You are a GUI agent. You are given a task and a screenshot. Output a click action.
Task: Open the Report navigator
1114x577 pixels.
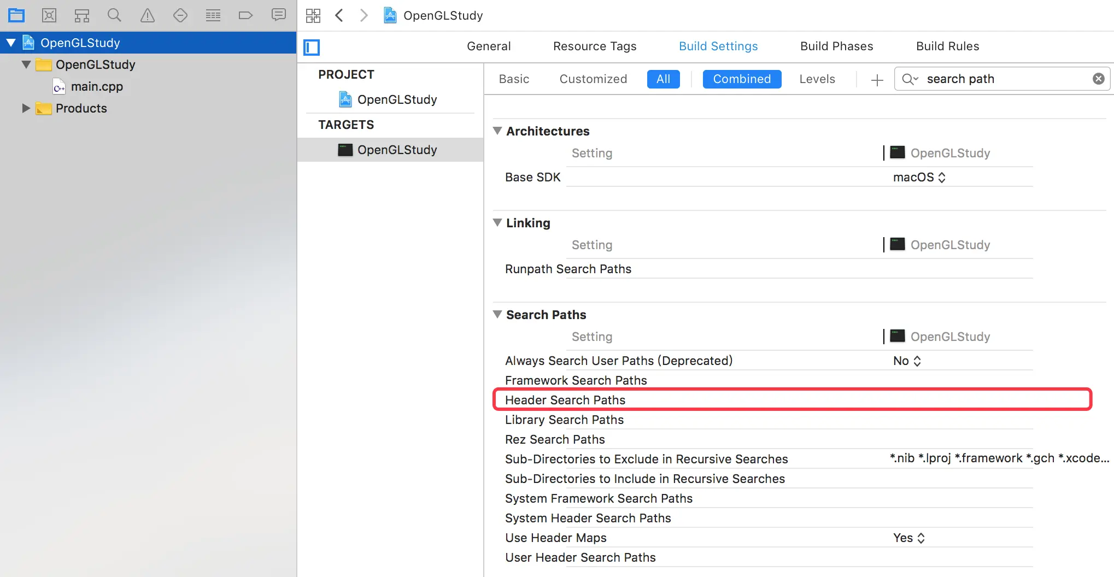point(279,15)
